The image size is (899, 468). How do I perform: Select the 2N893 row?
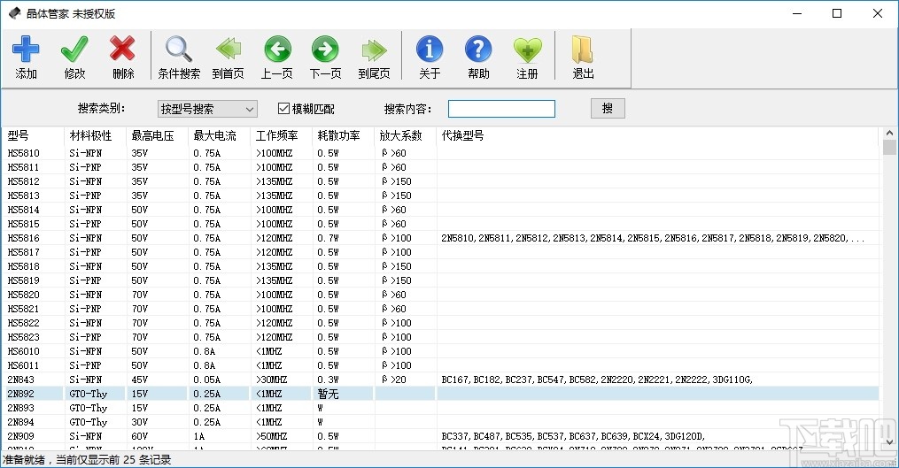[440, 407]
